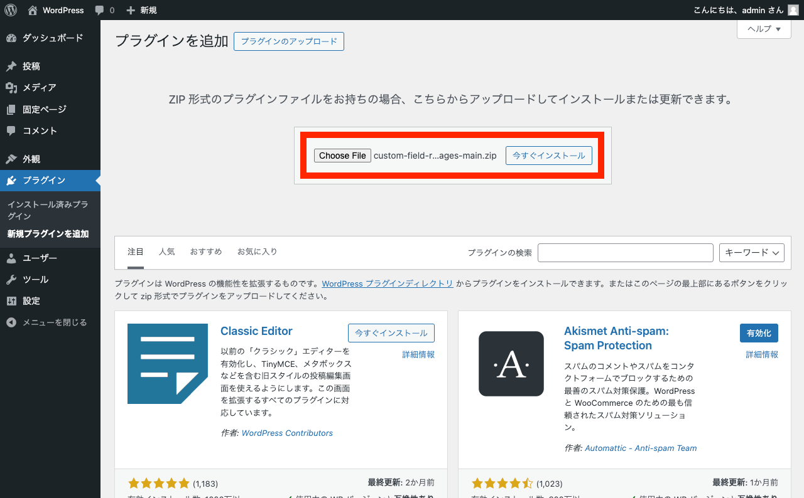Open the Classic Editor title link
The image size is (804, 498).
256,331
